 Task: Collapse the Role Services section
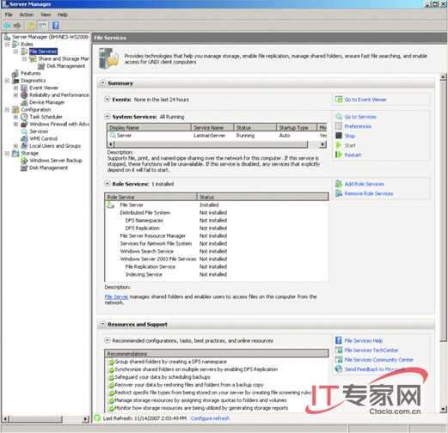coord(107,184)
